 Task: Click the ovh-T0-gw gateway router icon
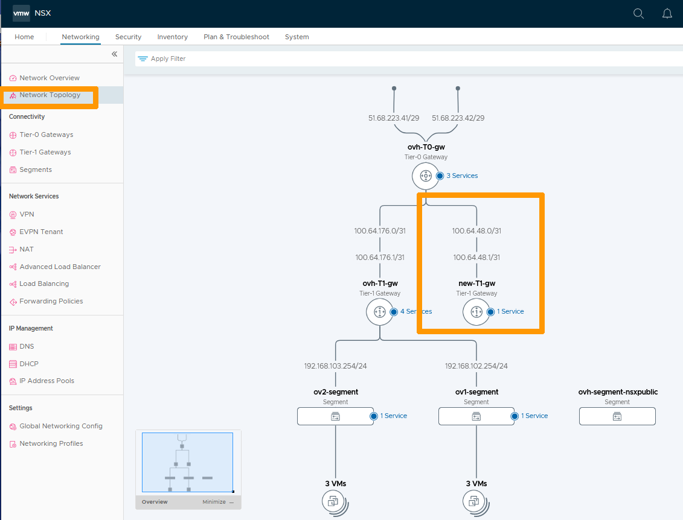pyautogui.click(x=426, y=176)
